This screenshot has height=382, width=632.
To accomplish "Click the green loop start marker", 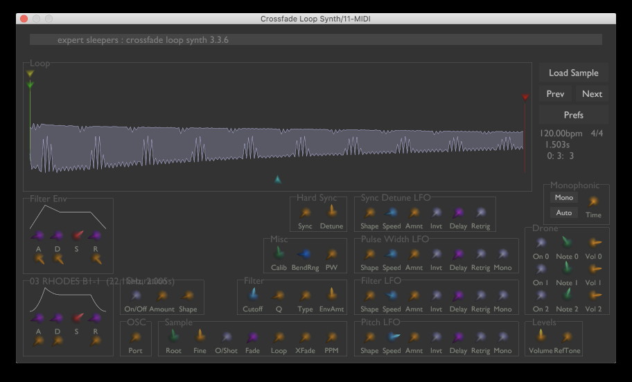I will coord(30,84).
